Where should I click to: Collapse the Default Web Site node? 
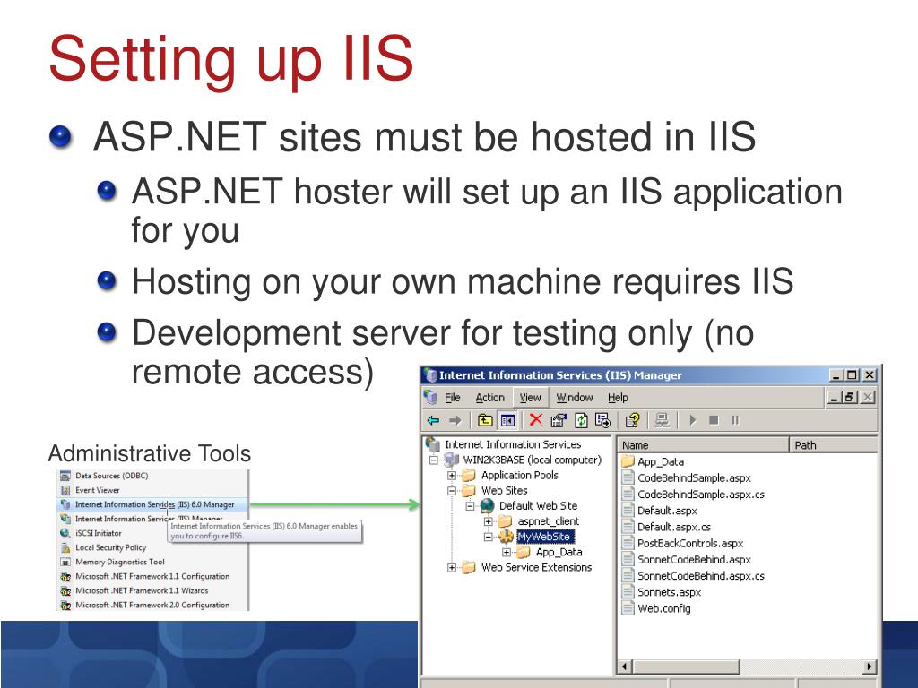pos(470,506)
